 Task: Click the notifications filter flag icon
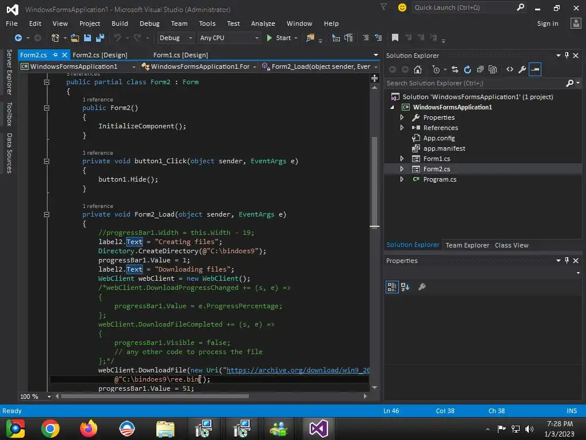point(384,7)
